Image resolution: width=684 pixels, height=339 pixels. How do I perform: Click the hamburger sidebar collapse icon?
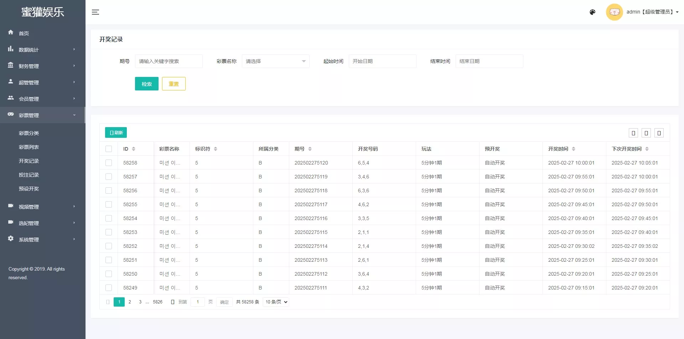click(95, 12)
